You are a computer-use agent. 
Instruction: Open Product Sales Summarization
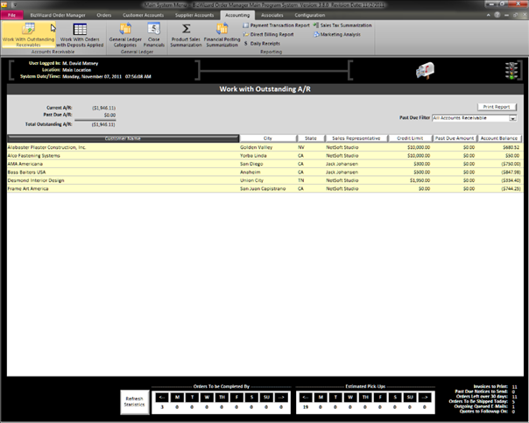click(186, 35)
